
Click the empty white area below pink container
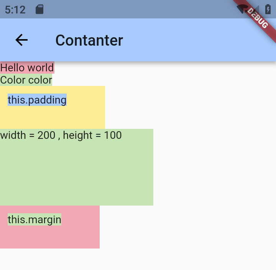(138, 259)
